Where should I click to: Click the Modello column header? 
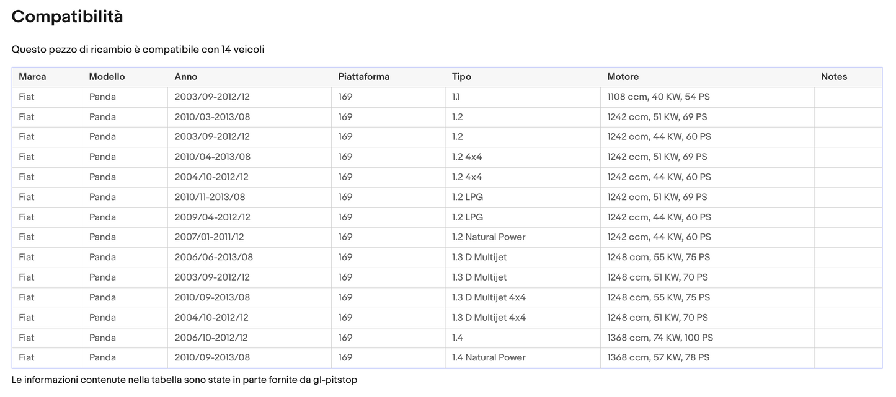click(107, 77)
